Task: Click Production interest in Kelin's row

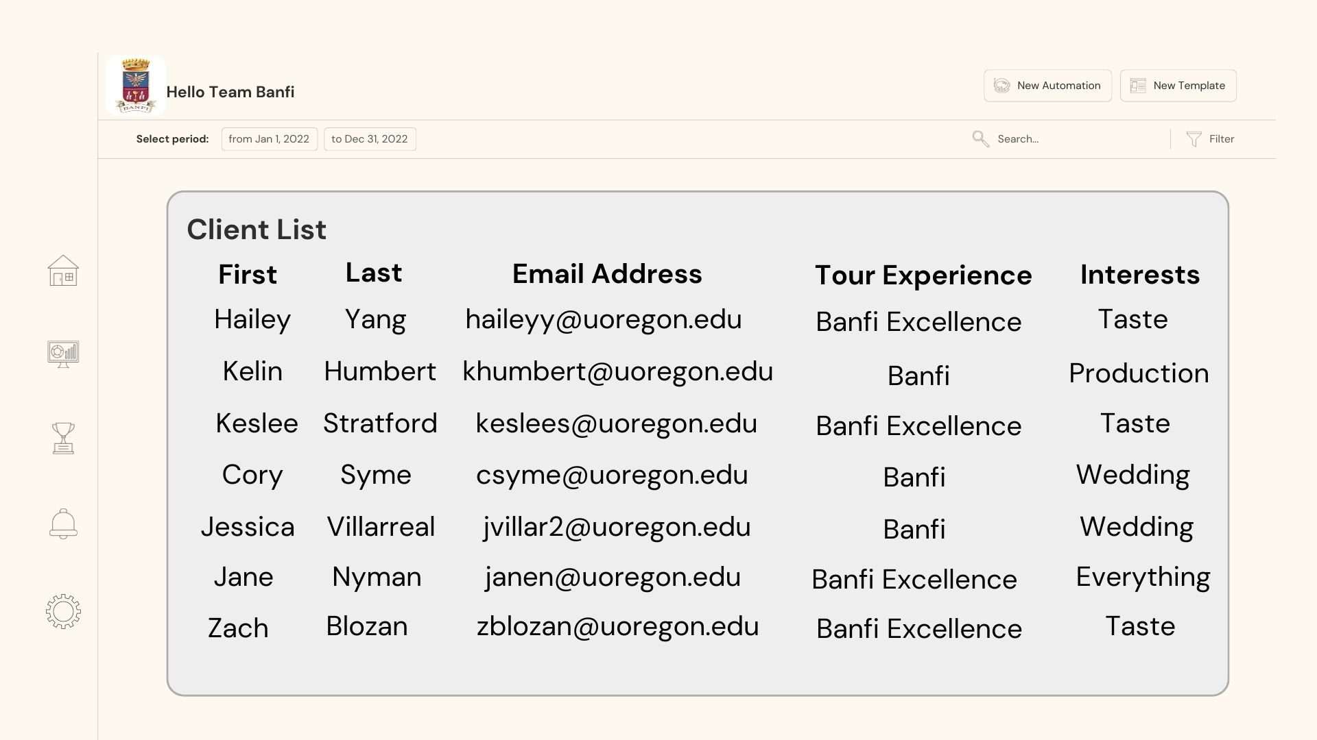Action: coord(1139,373)
